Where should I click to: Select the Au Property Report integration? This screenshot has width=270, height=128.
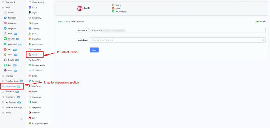pyautogui.click(x=38, y=123)
